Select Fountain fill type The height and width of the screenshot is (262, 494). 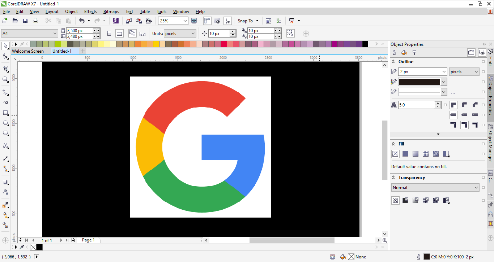(416, 154)
